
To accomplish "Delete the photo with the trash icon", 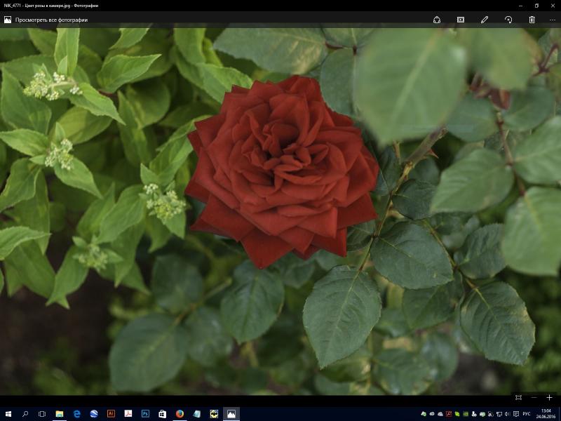I will [532, 20].
